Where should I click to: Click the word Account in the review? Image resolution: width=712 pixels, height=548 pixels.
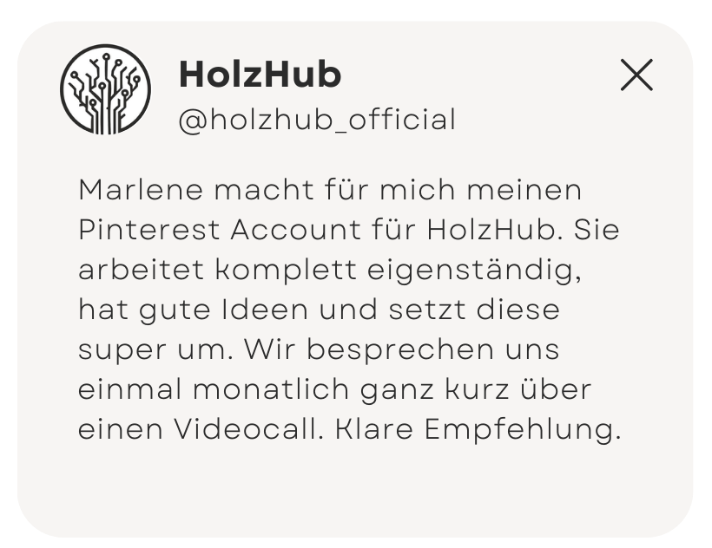point(295,230)
